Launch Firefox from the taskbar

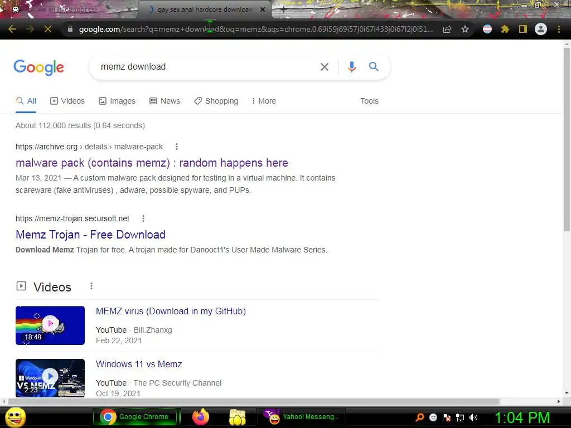(x=201, y=417)
